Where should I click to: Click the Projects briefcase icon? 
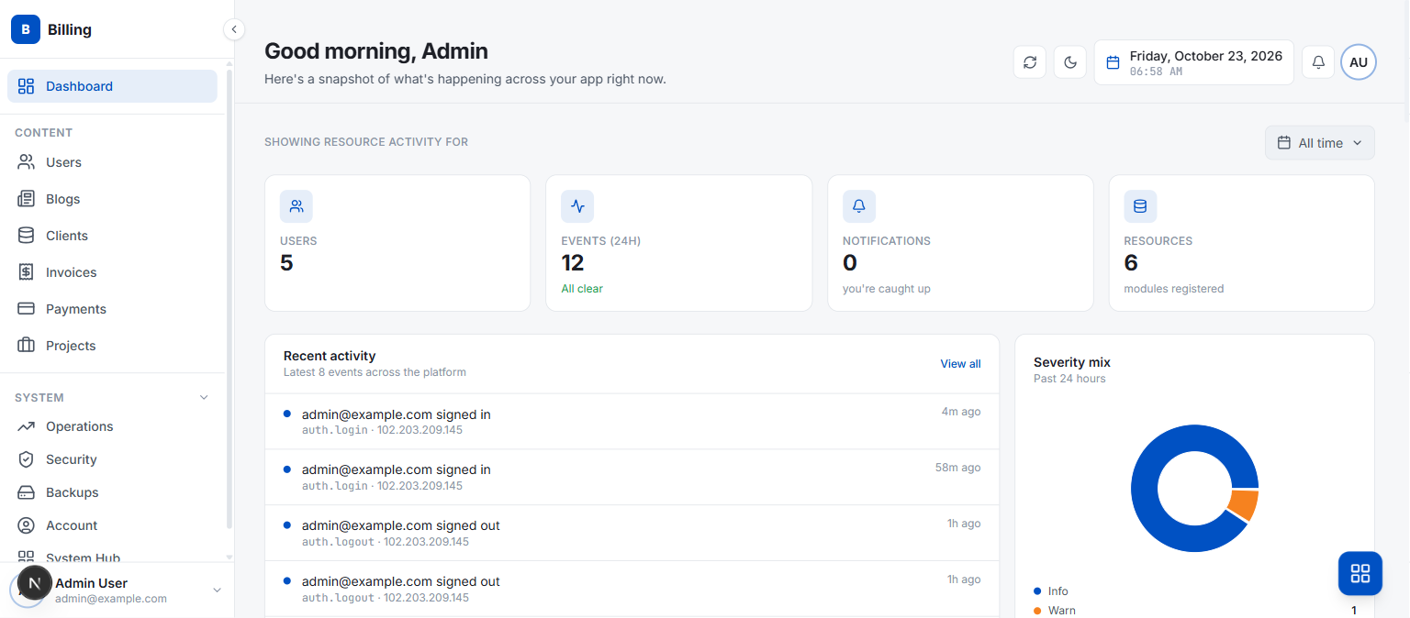coord(27,346)
